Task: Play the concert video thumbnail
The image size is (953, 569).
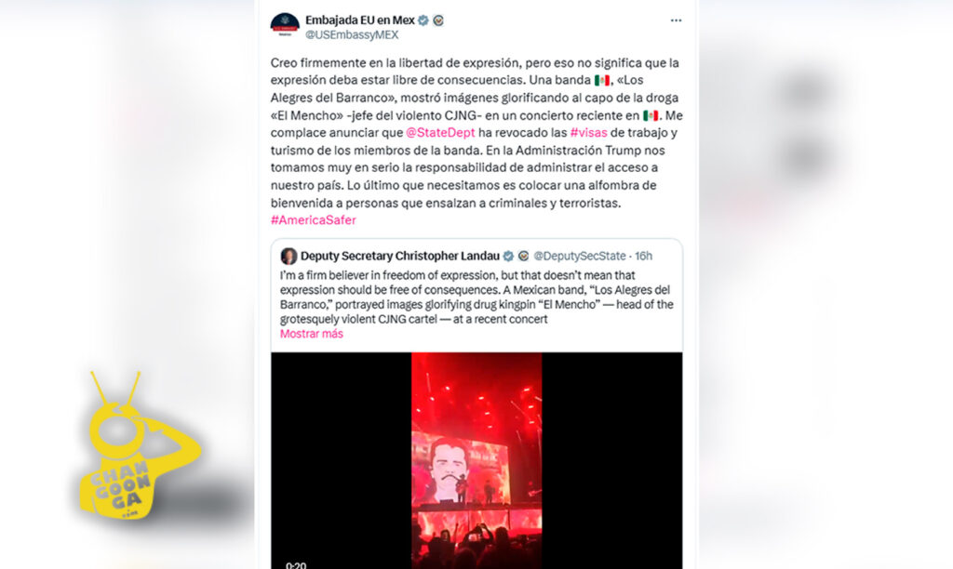Action: (476, 460)
